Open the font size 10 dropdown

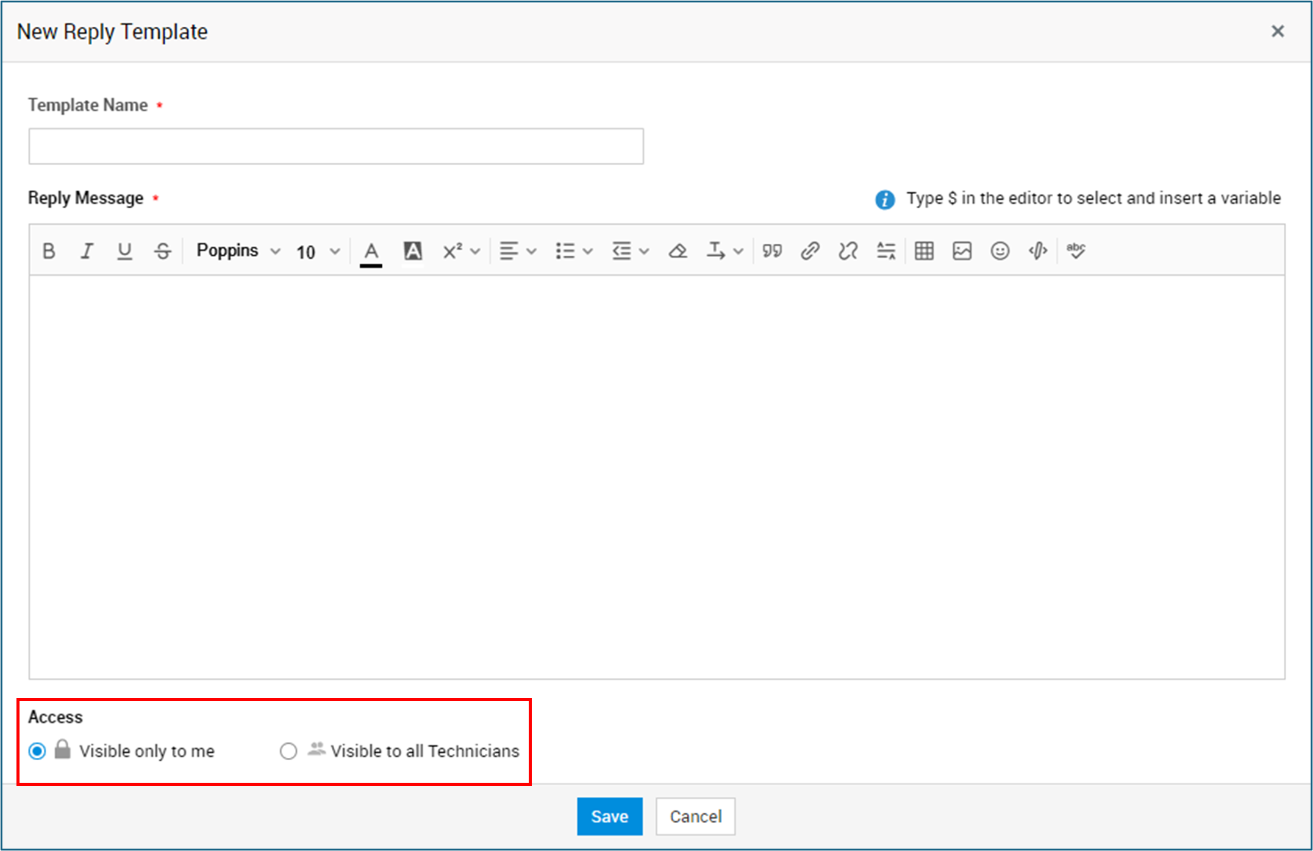pyautogui.click(x=317, y=252)
